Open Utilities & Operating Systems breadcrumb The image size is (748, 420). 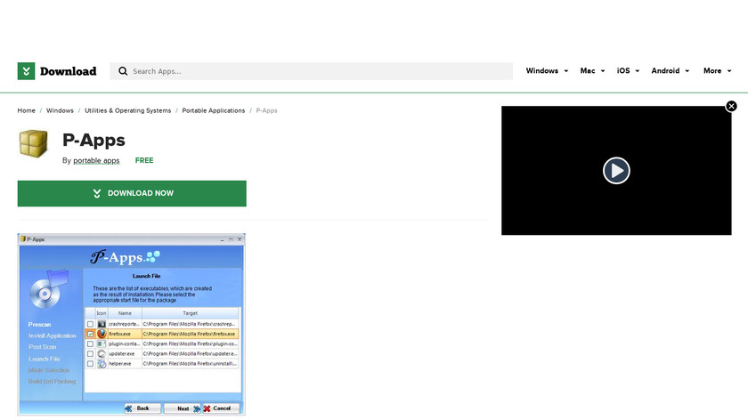pyautogui.click(x=128, y=110)
